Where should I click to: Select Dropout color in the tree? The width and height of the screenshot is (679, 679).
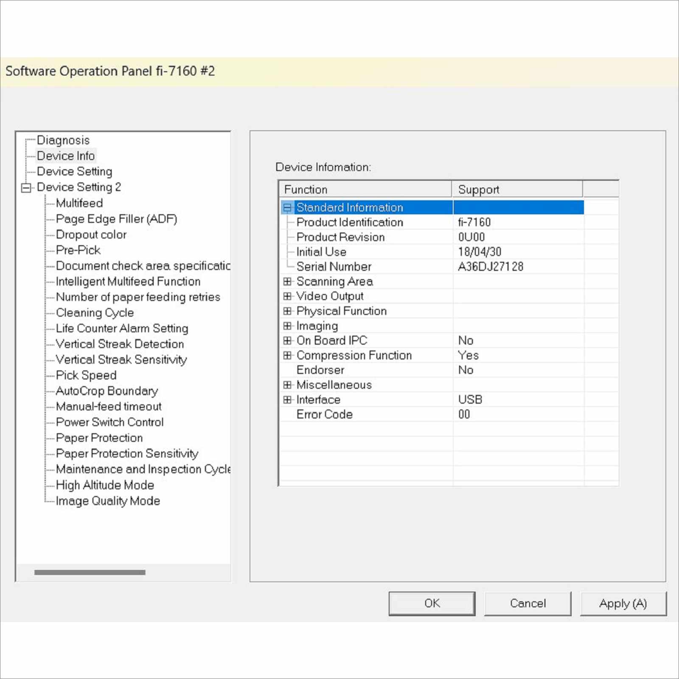click(91, 235)
